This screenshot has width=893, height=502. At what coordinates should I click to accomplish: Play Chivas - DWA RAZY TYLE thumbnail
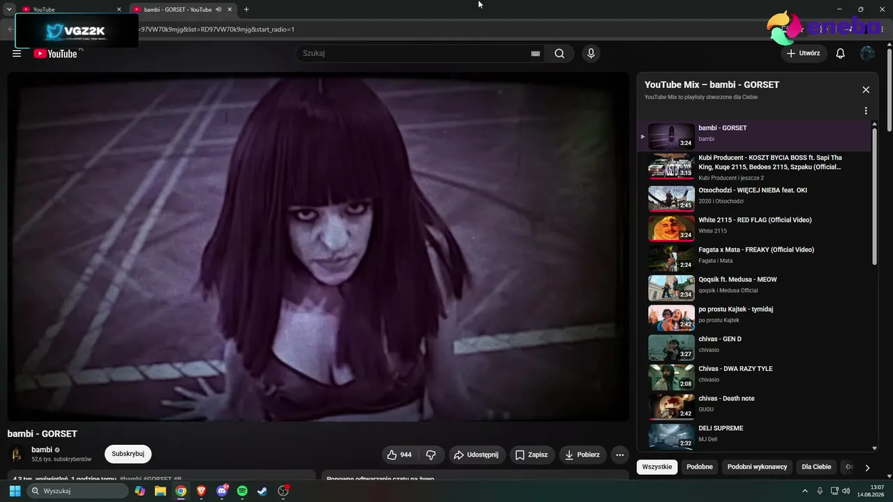pyautogui.click(x=671, y=377)
